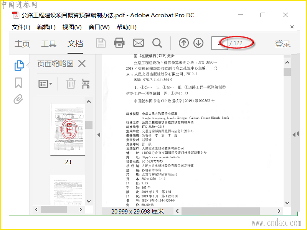This screenshot has width=307, height=230.
Task: Click the 标准编号 JTG 3830—2018 line
Action: [x=145, y=127]
